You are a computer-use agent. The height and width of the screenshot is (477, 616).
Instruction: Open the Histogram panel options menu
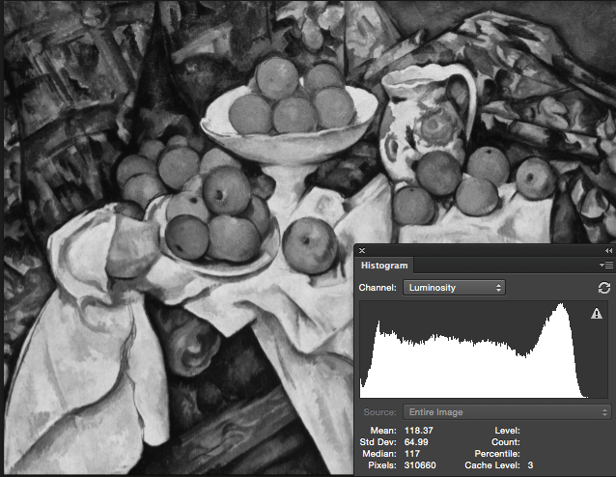point(605,266)
